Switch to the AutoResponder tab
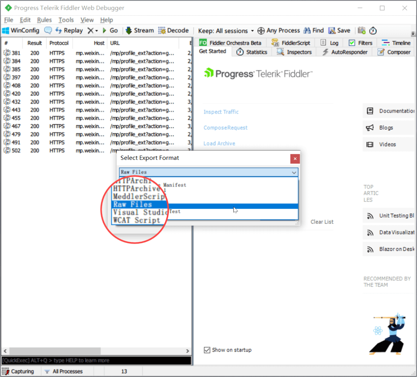Image resolution: width=417 pixels, height=377 pixels. 345,52
